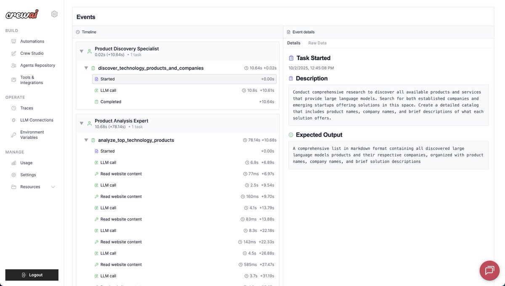Select Read website content at +22.33s

(x=184, y=242)
